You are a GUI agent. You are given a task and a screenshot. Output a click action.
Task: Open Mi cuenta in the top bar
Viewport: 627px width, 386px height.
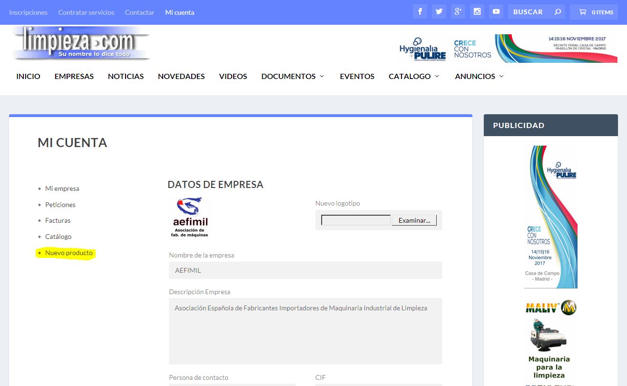coord(179,12)
